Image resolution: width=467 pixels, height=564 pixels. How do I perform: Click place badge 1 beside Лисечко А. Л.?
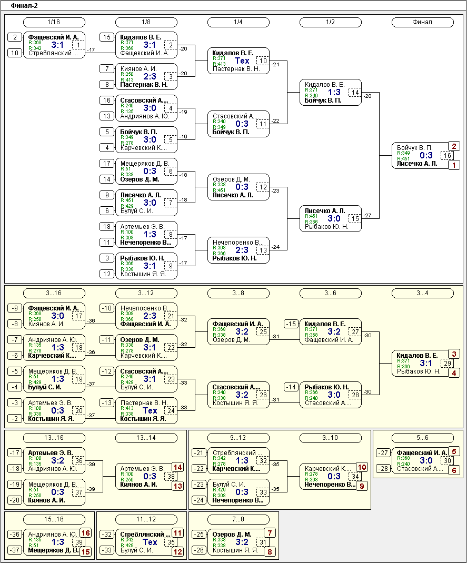tap(454, 165)
